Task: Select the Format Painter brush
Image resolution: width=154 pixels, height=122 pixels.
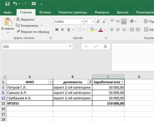Action: pos(18,32)
